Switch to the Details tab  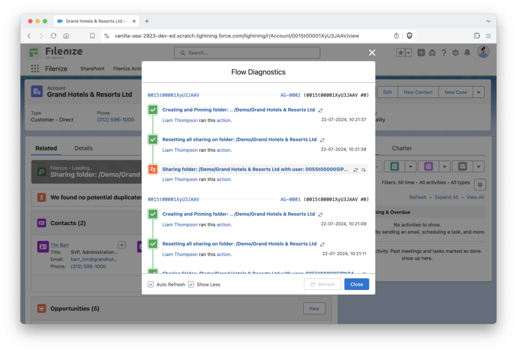(x=83, y=148)
